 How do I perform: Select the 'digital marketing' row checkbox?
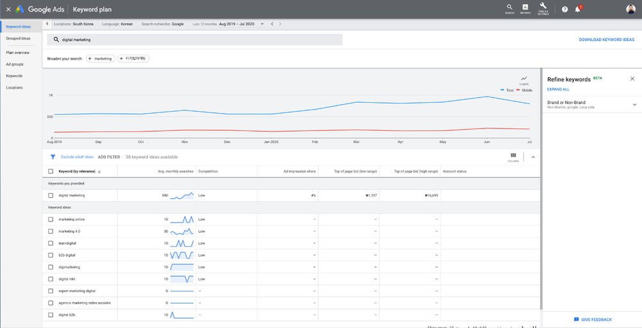(51, 195)
